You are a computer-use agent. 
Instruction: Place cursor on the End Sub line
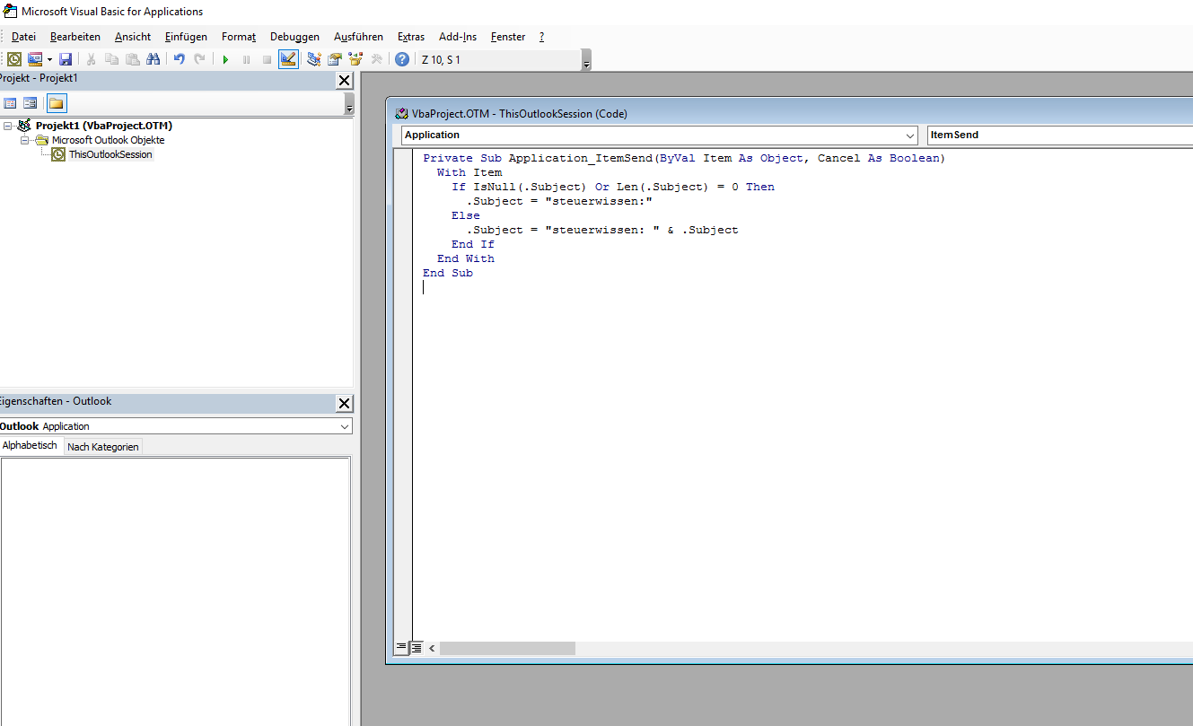pyautogui.click(x=448, y=273)
